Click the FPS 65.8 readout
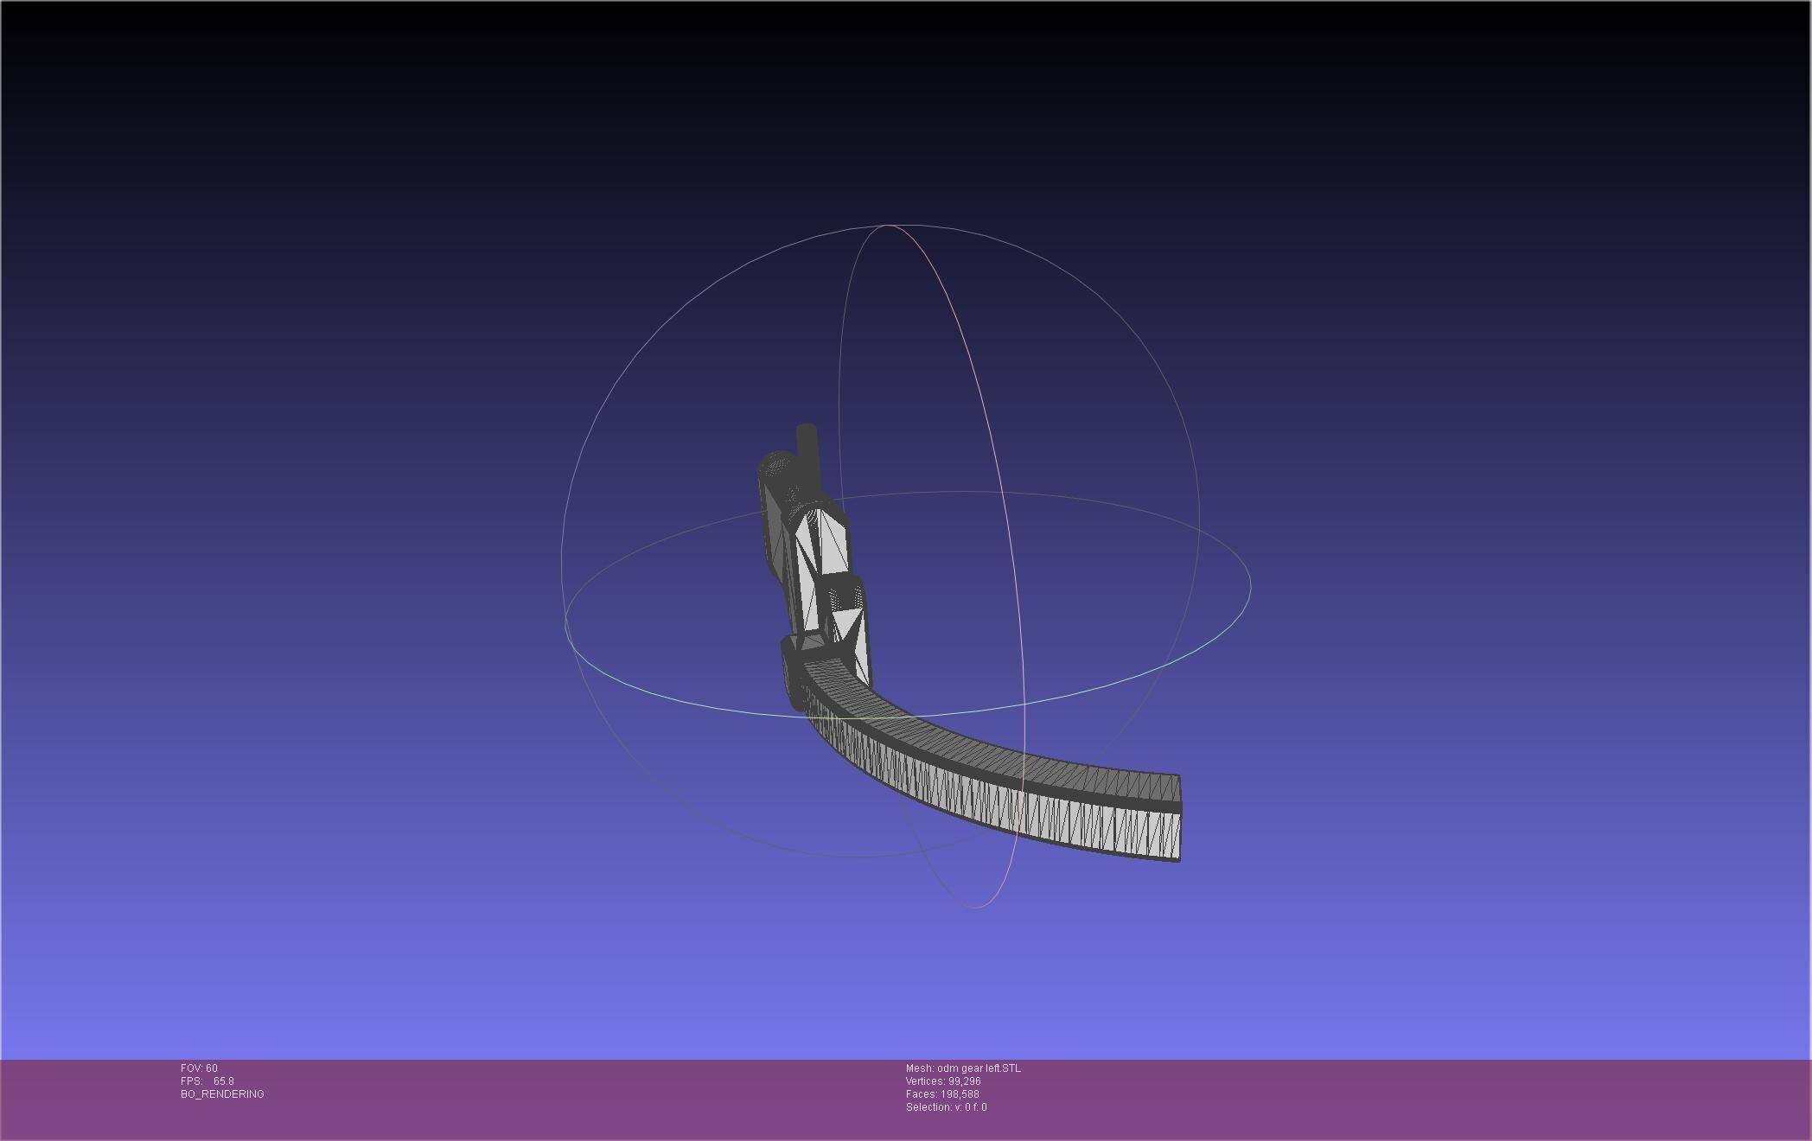 [x=207, y=1081]
